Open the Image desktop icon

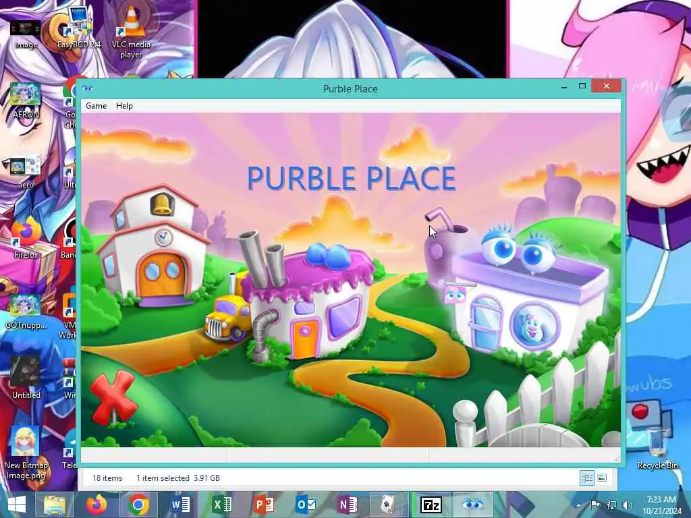point(26,34)
